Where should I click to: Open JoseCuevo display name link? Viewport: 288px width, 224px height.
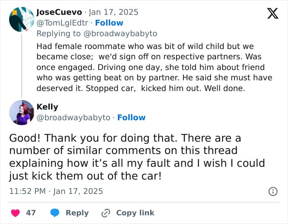[x=59, y=12]
